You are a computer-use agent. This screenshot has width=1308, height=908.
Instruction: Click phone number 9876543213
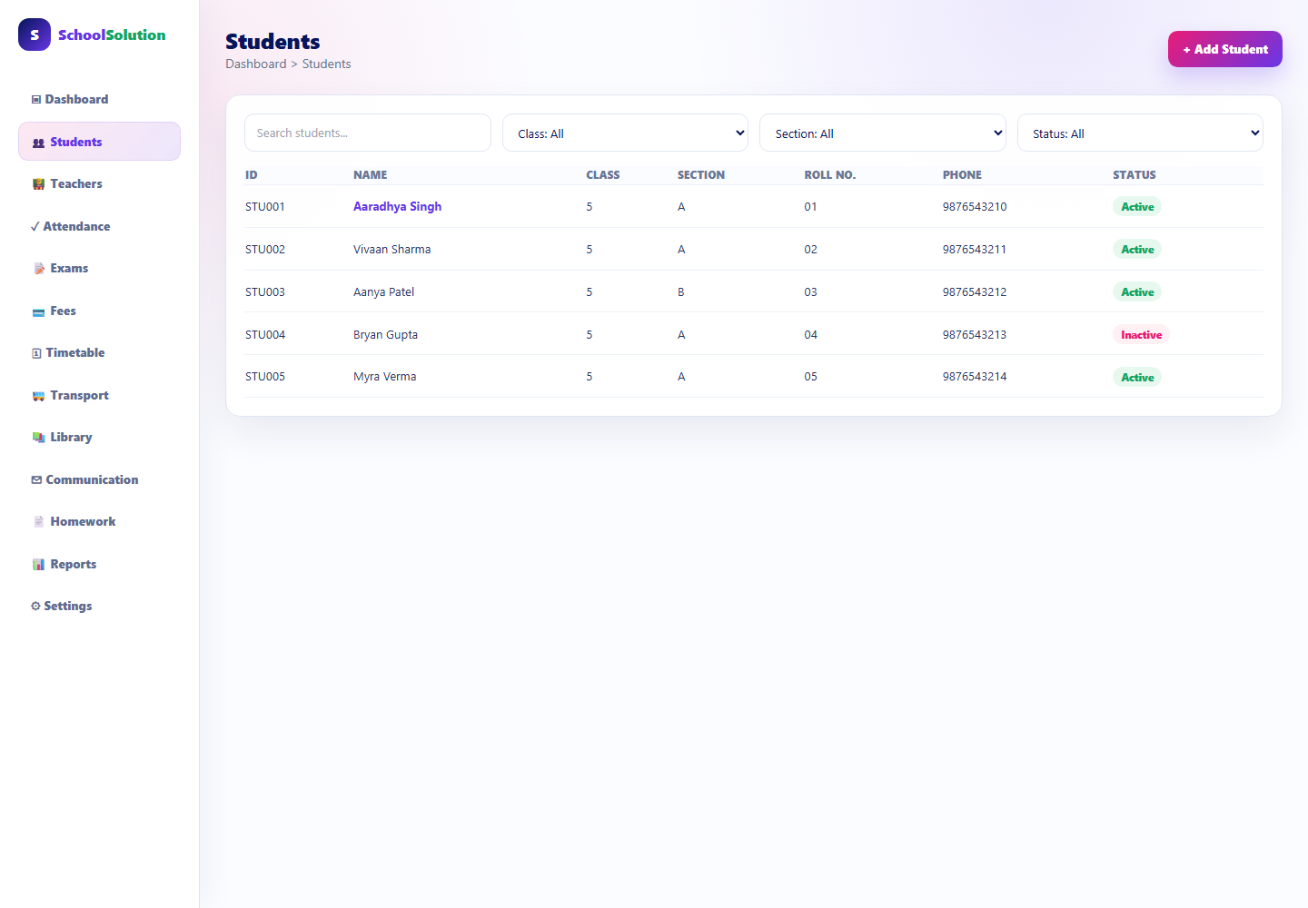tap(975, 335)
